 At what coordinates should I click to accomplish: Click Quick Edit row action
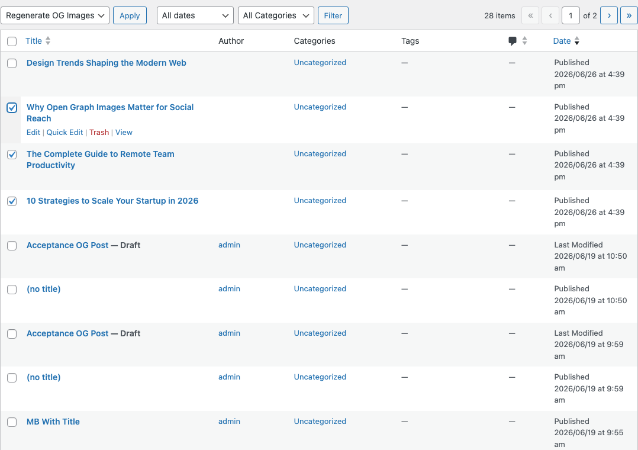[x=65, y=133]
